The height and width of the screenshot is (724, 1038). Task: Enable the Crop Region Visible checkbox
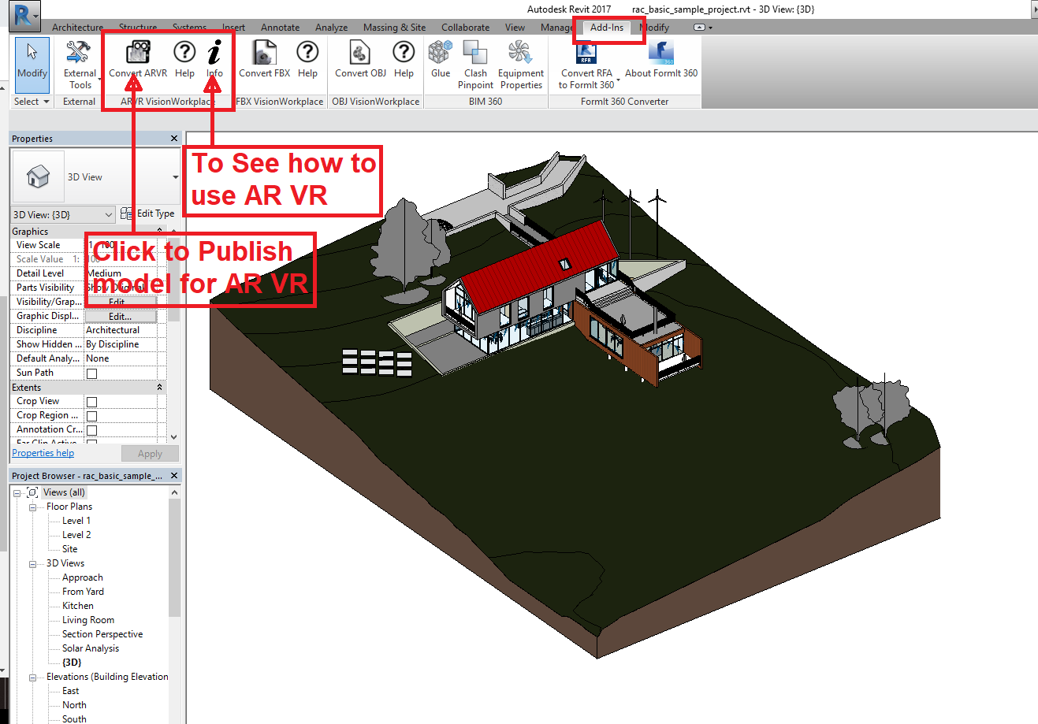point(90,415)
